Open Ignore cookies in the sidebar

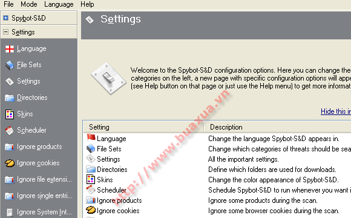(38, 163)
